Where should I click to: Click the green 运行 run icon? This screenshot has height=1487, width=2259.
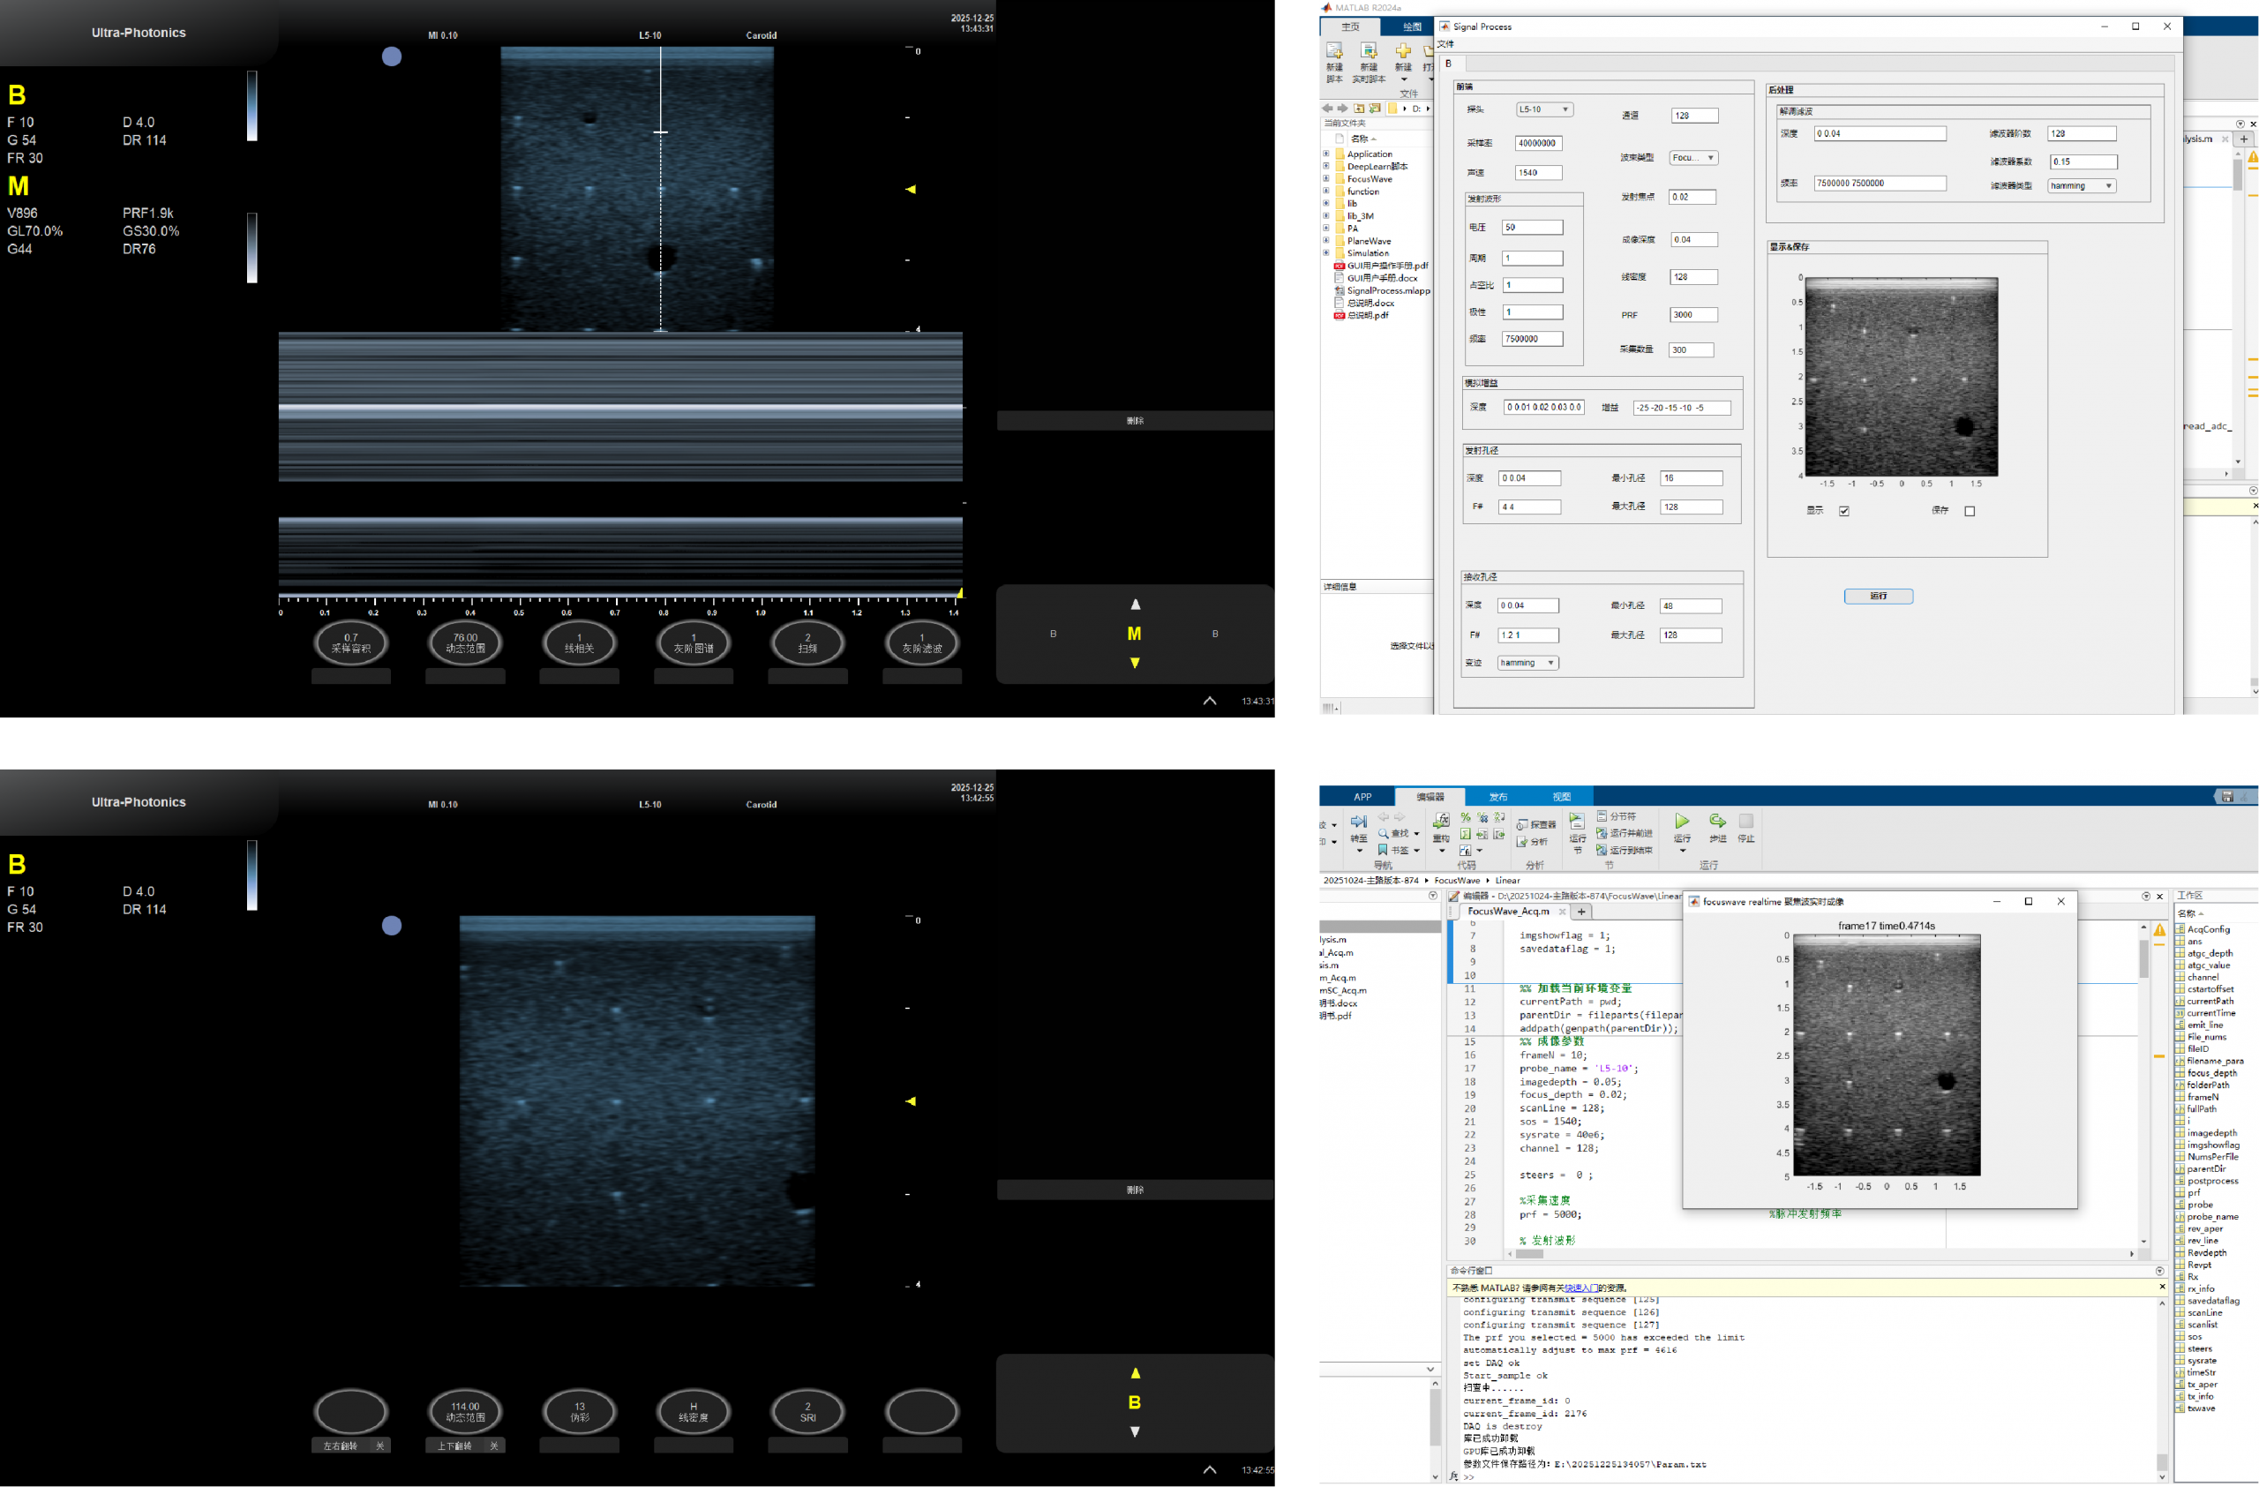pyautogui.click(x=1682, y=822)
